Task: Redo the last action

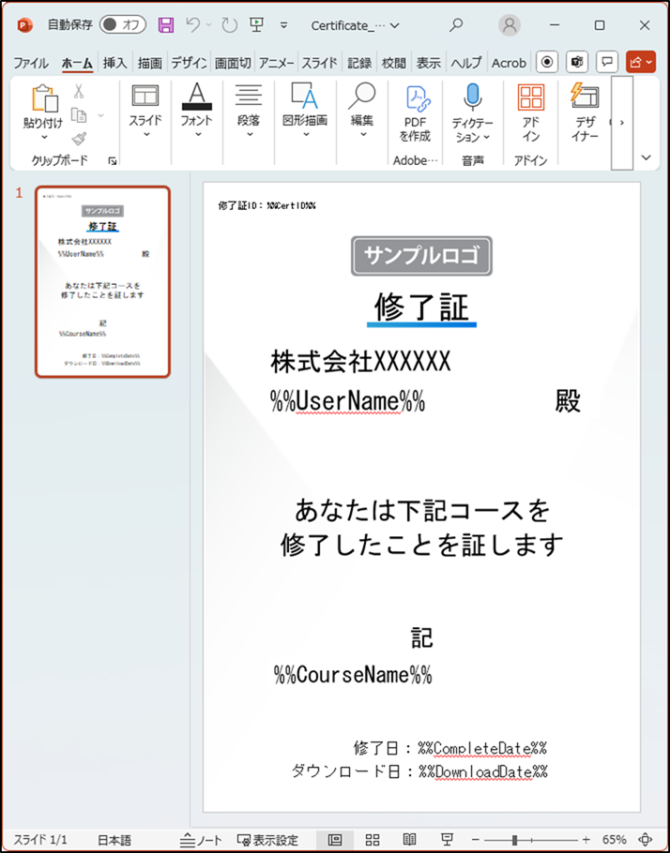Action: pyautogui.click(x=229, y=25)
